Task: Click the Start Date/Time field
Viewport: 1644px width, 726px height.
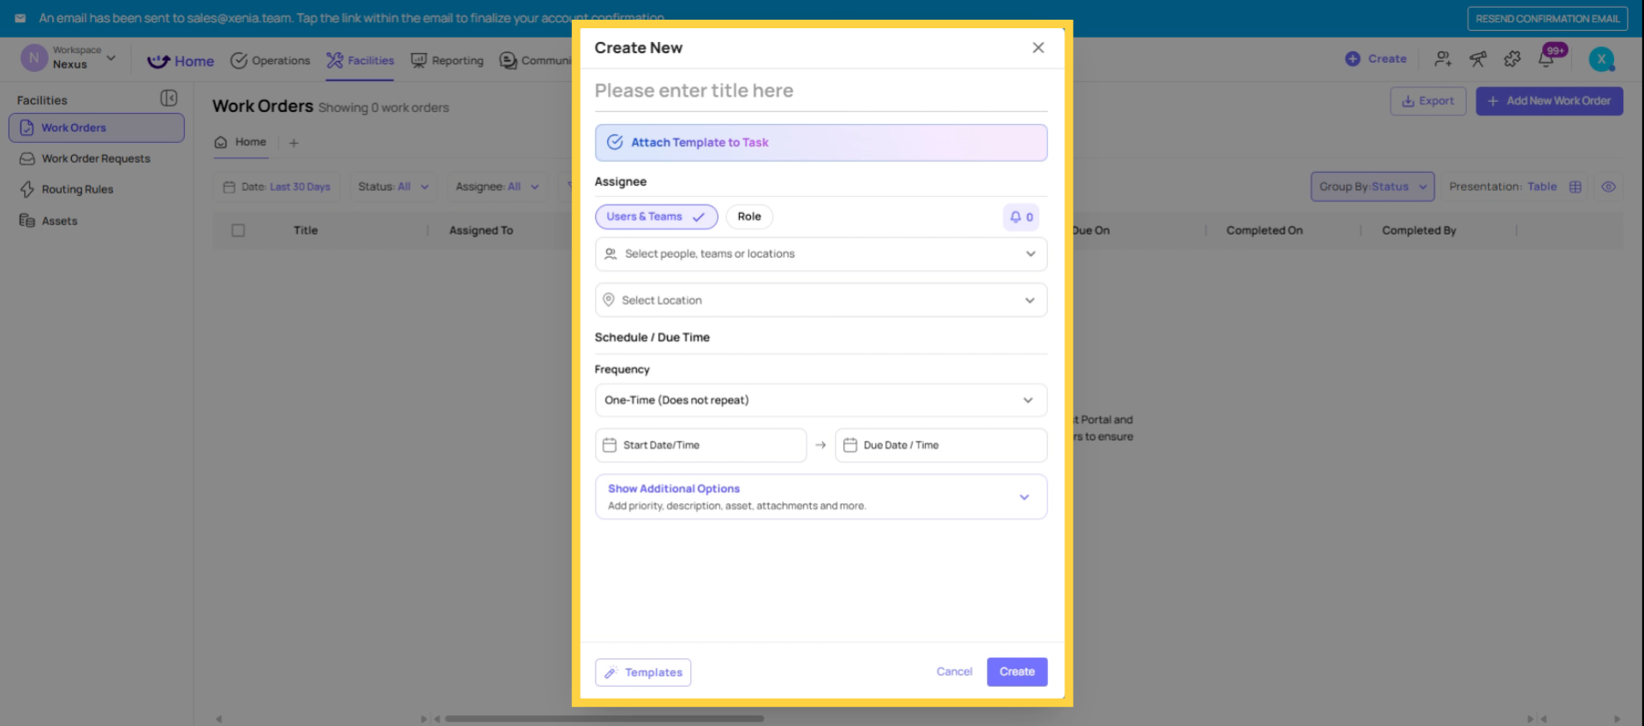Action: click(x=700, y=445)
